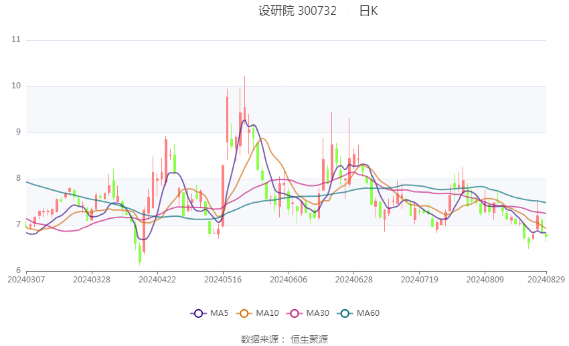Click the y-axis value 8
Viewport: 569px width, 346px height.
(19, 178)
